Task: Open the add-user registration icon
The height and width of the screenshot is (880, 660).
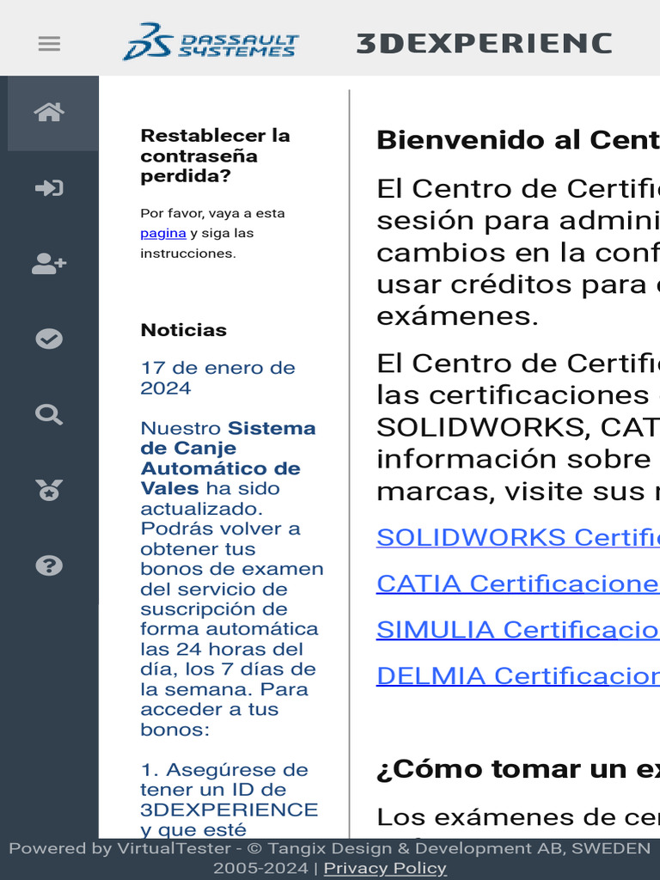Action: (49, 264)
